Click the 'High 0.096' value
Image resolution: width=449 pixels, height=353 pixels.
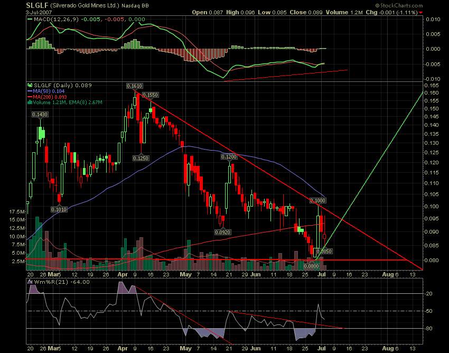click(x=240, y=12)
